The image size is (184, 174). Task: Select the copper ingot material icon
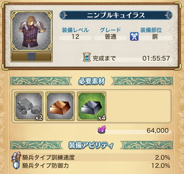[60, 106]
